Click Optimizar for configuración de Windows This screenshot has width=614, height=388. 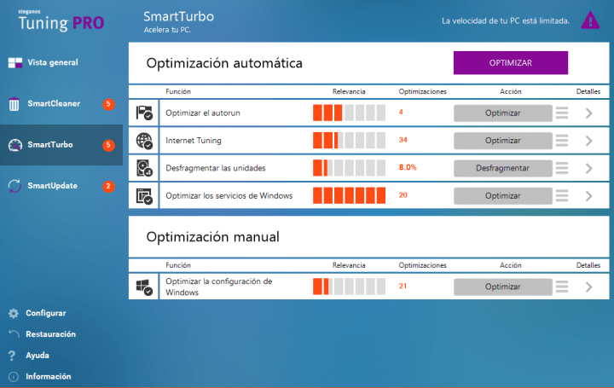point(503,287)
